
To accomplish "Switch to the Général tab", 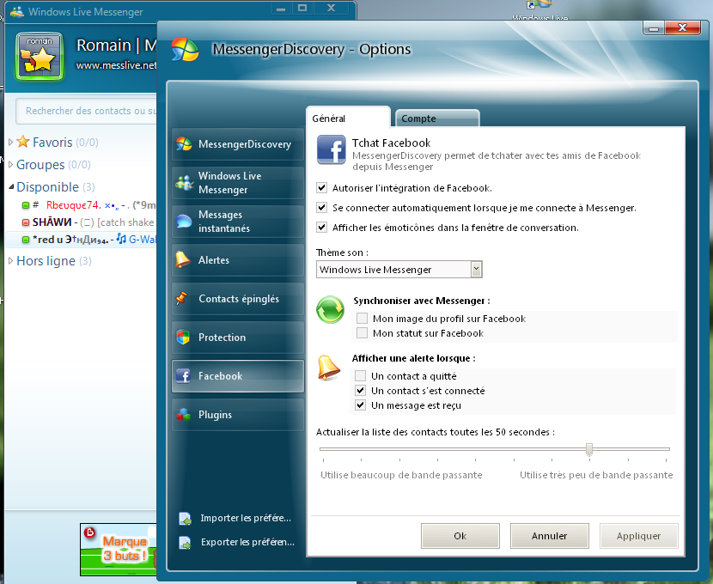I will [x=348, y=118].
